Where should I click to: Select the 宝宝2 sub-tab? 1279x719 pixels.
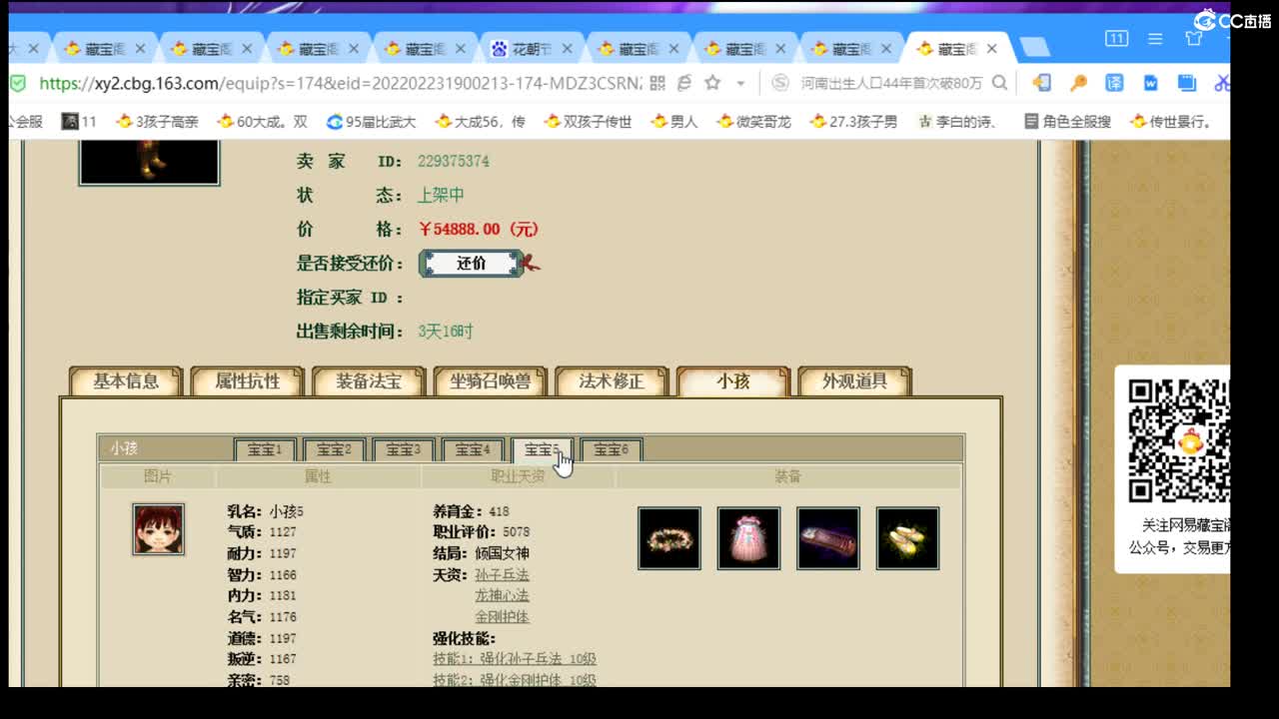tap(334, 449)
